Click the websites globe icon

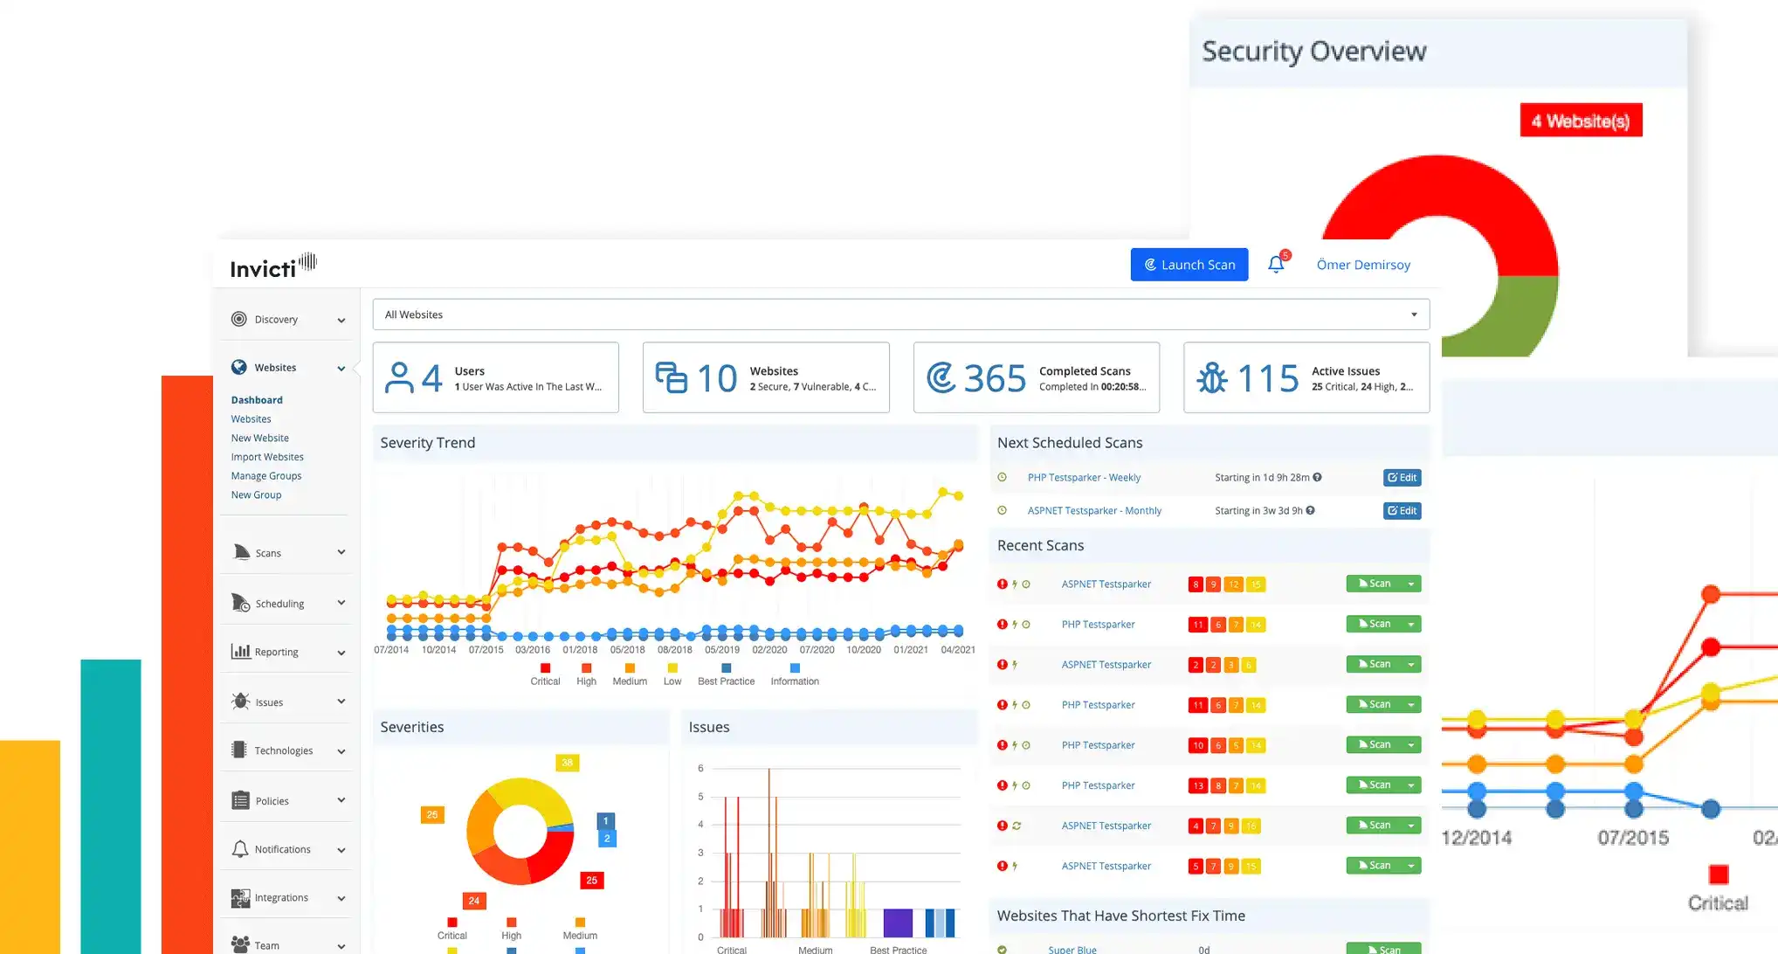[238, 366]
